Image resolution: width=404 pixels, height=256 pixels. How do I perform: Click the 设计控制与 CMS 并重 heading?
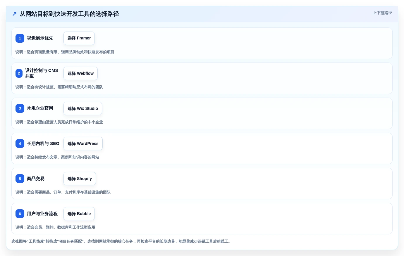point(42,73)
